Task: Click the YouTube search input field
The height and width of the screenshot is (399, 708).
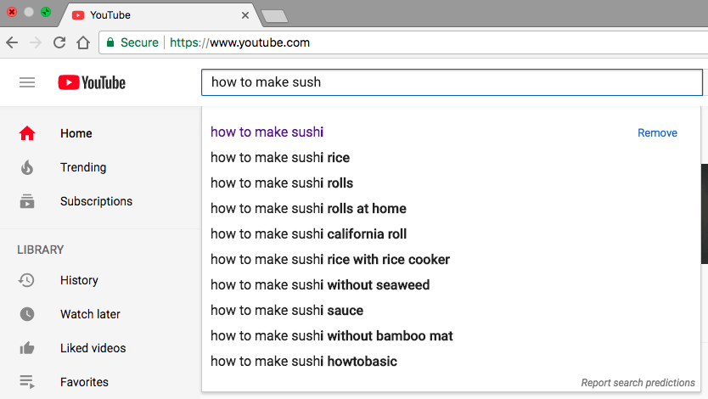Action: pyautogui.click(x=452, y=82)
